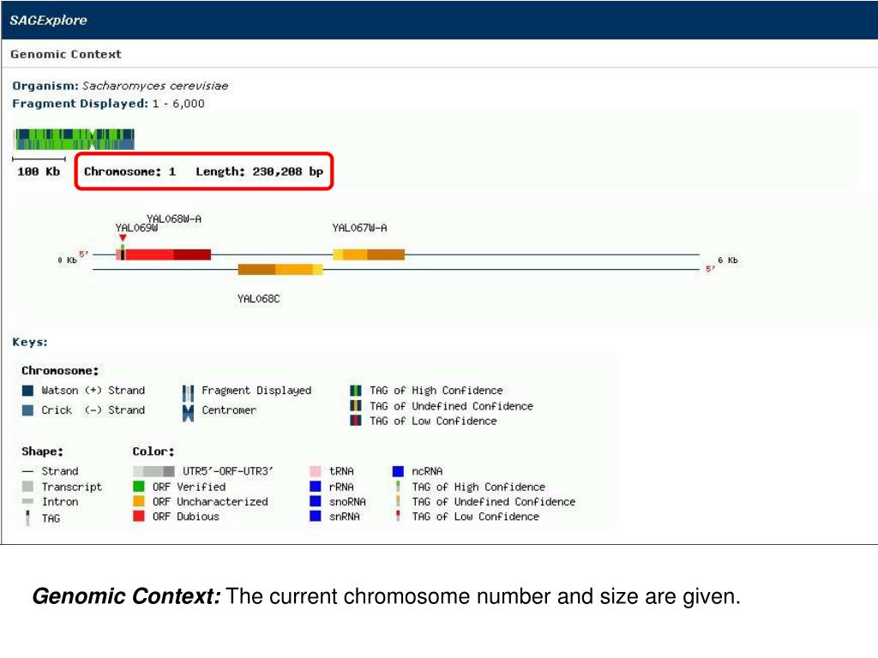The height and width of the screenshot is (658, 878).
Task: Click the chromosome overview map thumbnail
Action: click(x=74, y=140)
